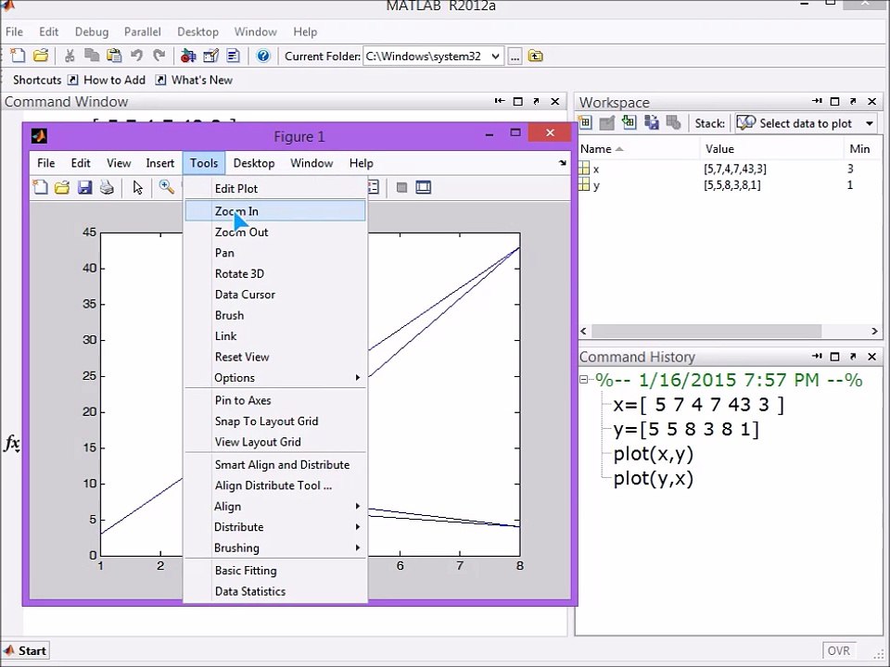
Task: Choose Data Cursor from Tools menu
Action: point(276,295)
